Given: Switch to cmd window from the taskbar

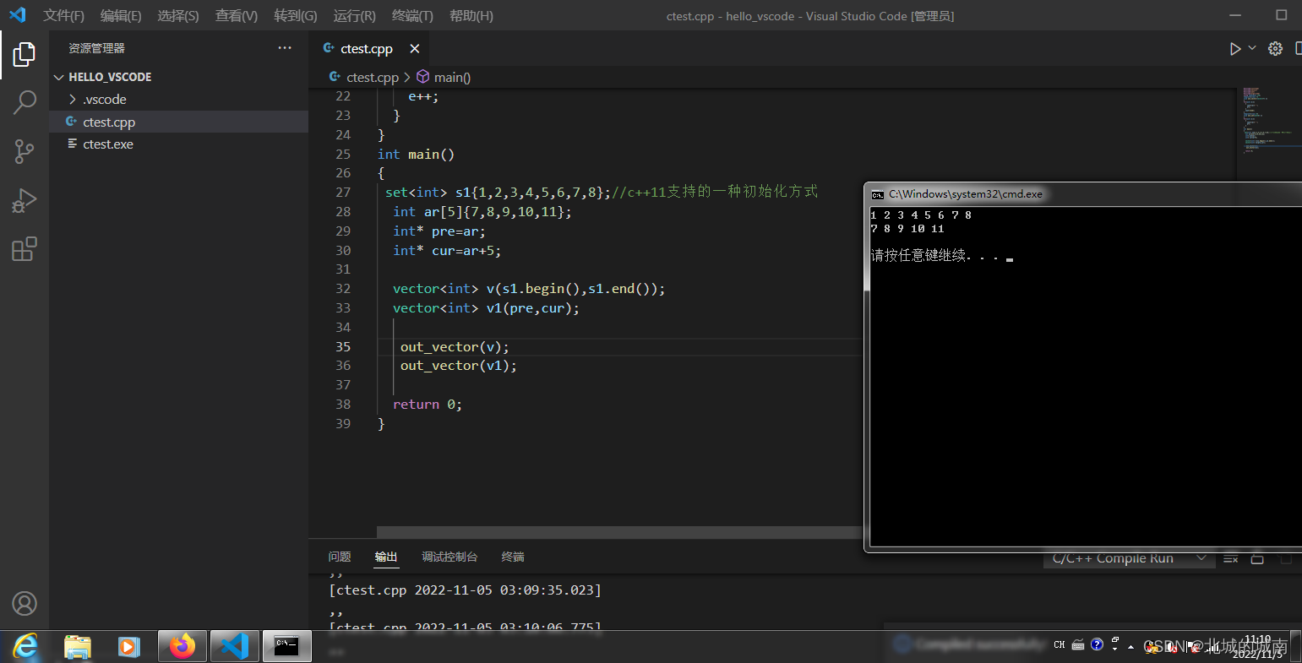Looking at the screenshot, I should tap(286, 647).
